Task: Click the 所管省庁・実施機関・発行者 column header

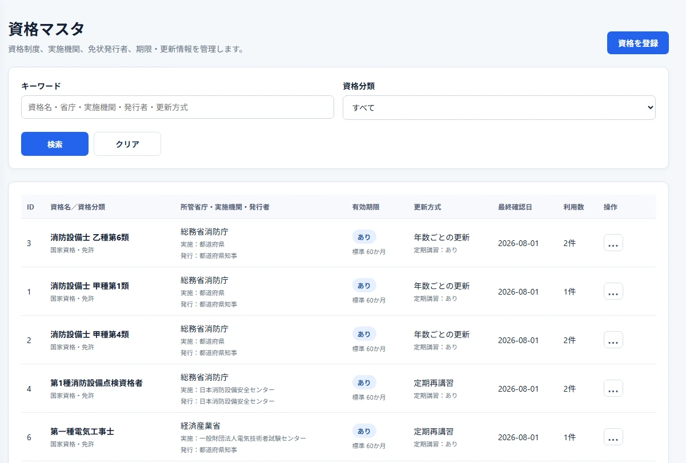Action: coord(225,207)
